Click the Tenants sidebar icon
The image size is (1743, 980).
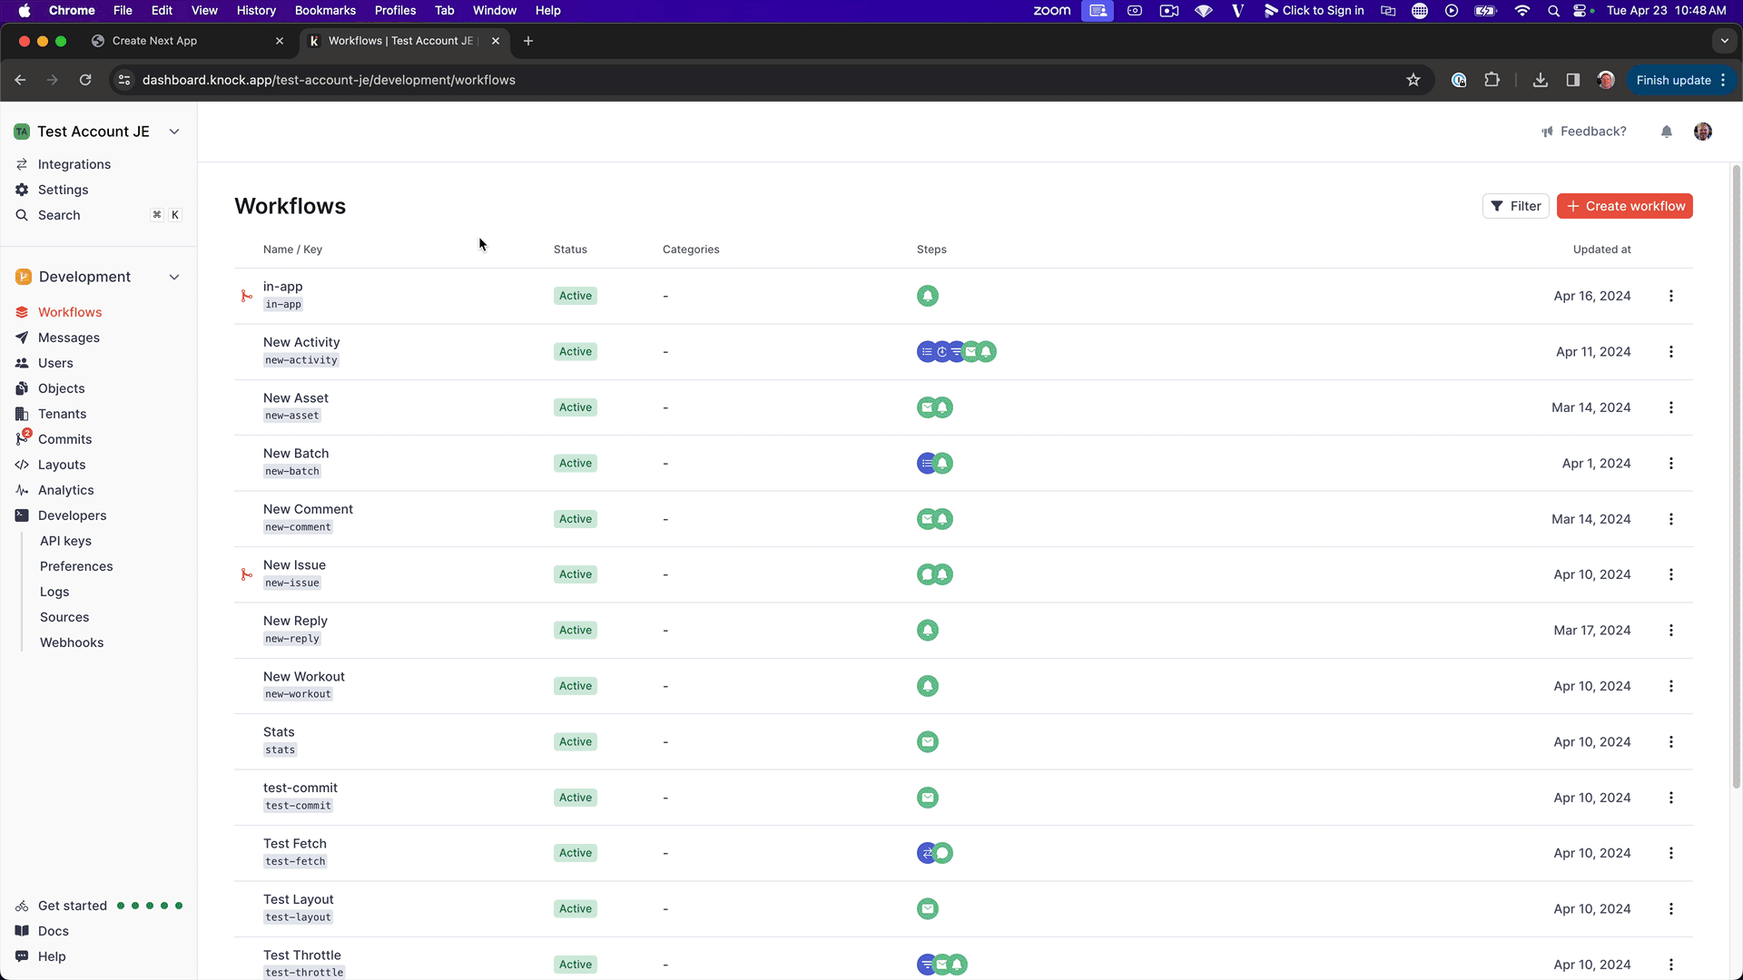[23, 414]
